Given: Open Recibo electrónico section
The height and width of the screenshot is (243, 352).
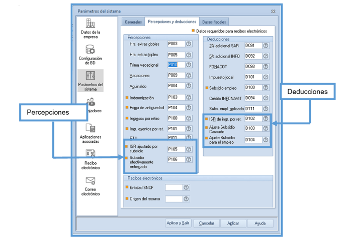Looking at the screenshot, I should [91, 159].
